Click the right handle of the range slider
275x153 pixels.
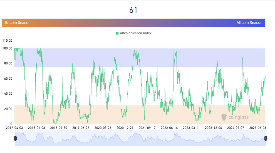pyautogui.click(x=266, y=138)
